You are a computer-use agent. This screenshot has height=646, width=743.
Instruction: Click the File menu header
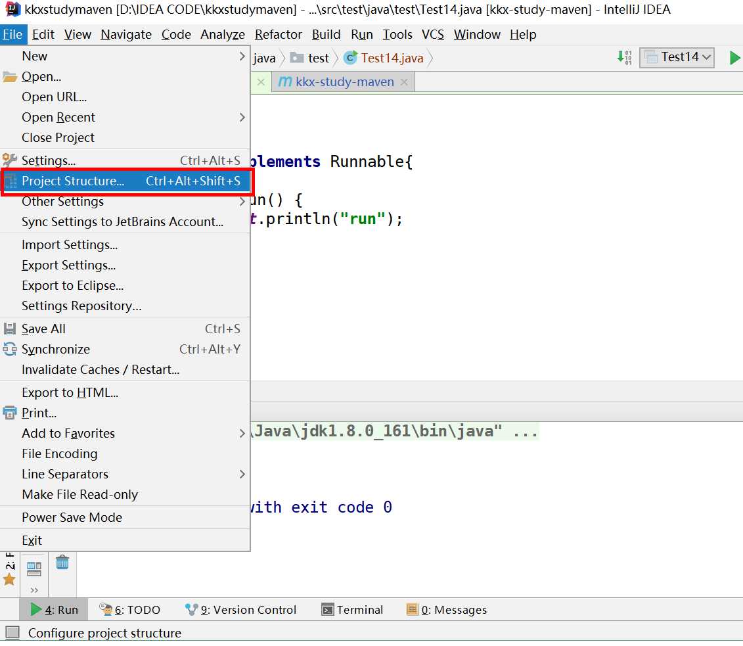(12, 35)
